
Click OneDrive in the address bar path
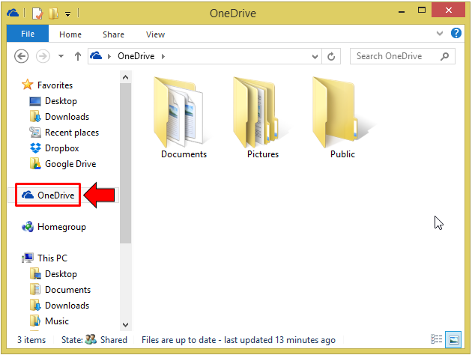[136, 56]
